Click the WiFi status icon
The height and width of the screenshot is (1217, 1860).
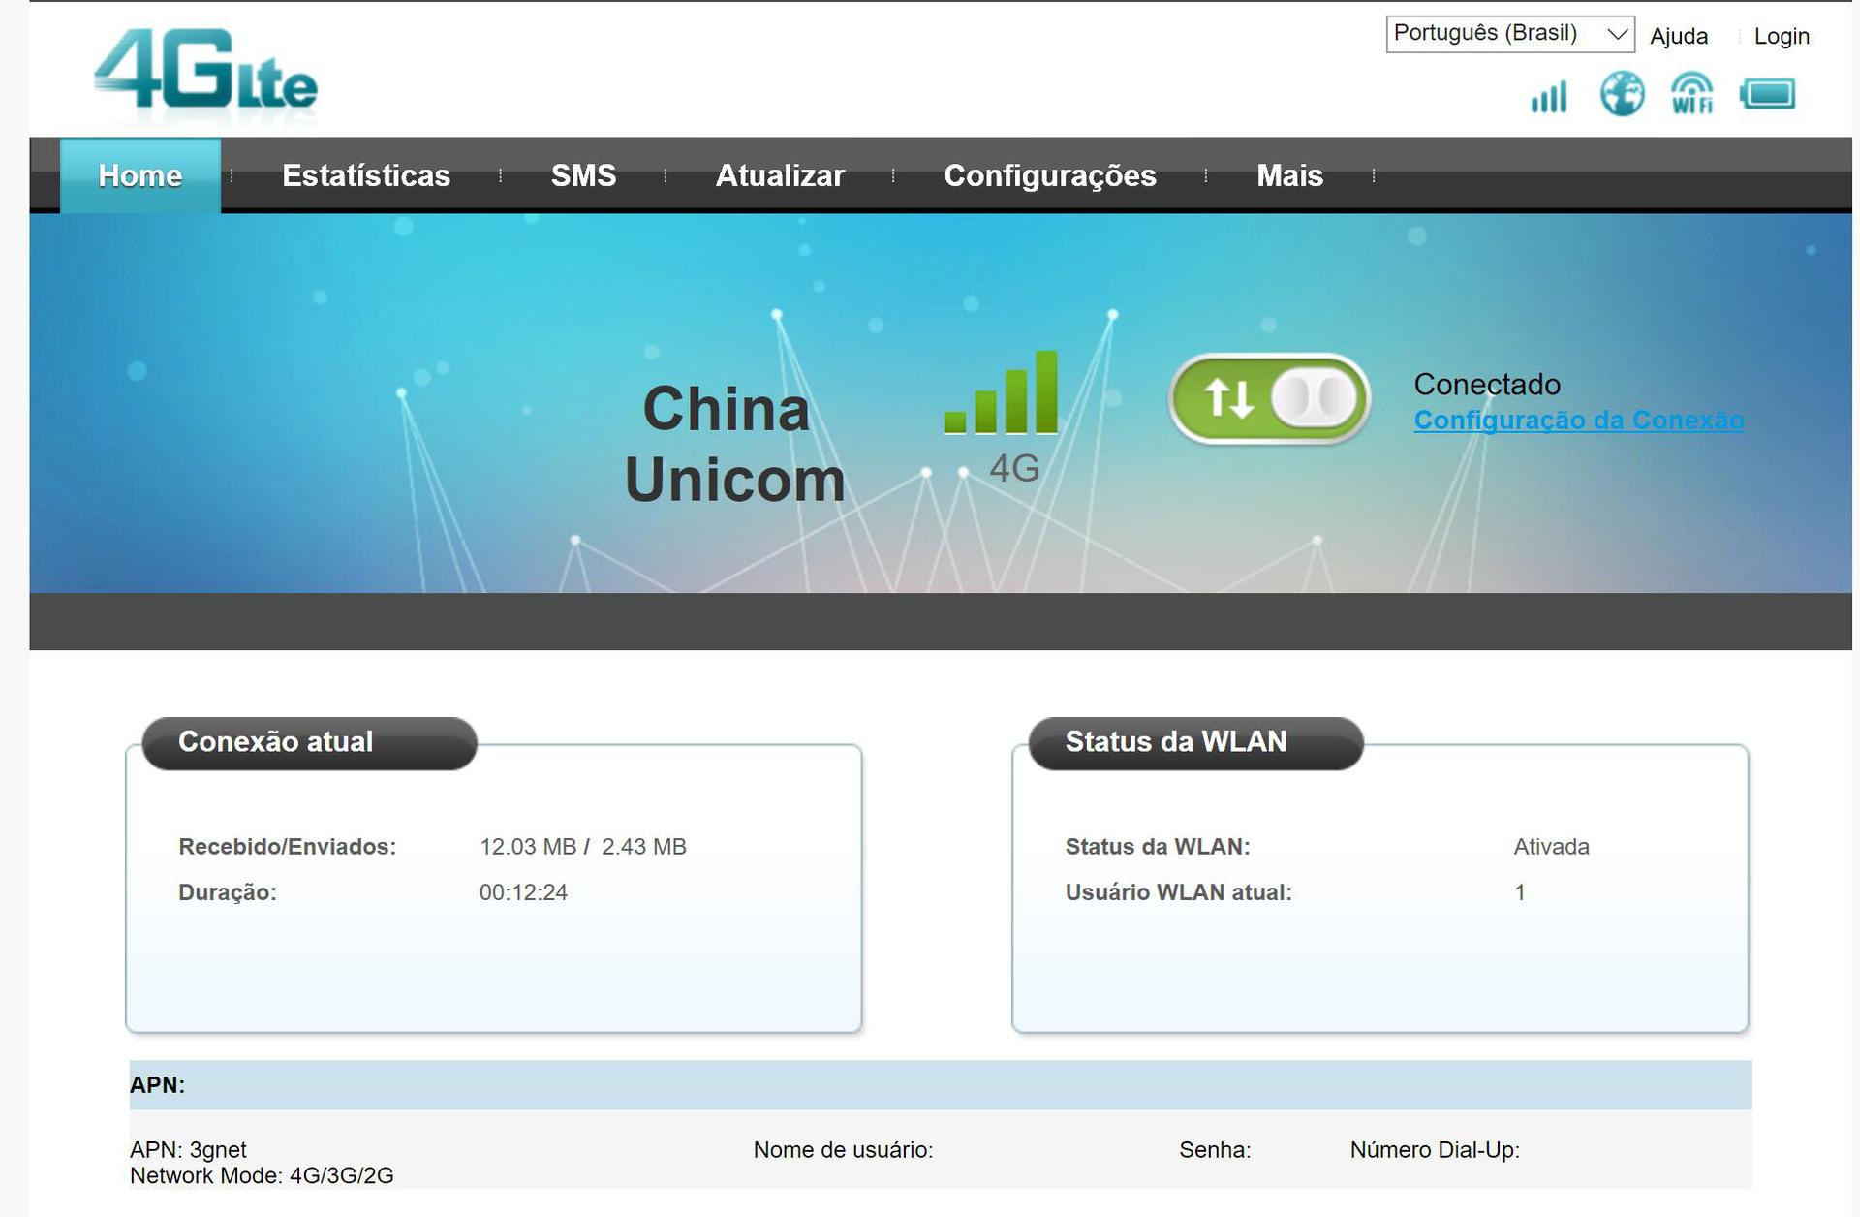point(1691,93)
